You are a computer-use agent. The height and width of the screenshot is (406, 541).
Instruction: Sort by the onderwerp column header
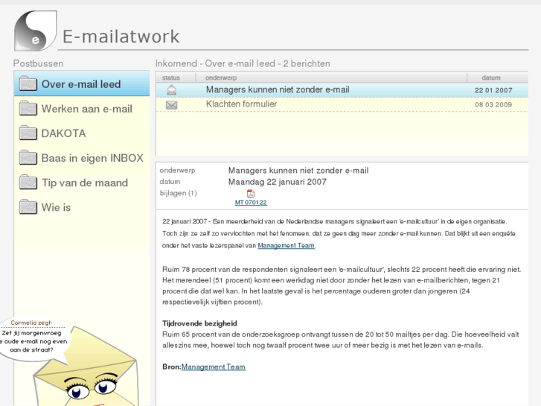221,77
